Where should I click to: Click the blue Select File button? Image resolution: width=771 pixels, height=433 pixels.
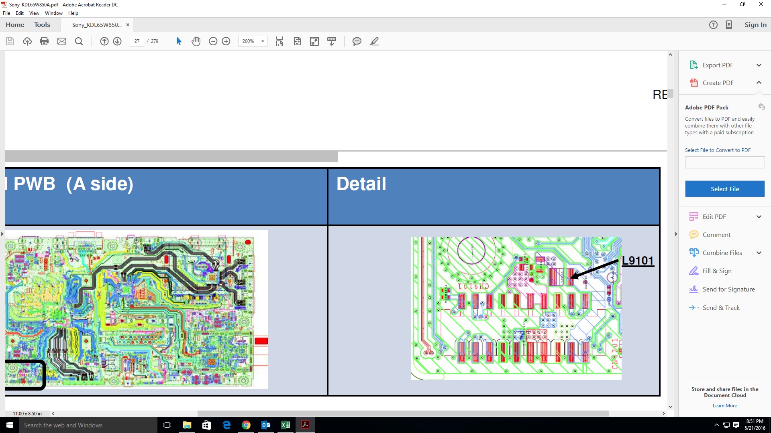pyautogui.click(x=724, y=189)
